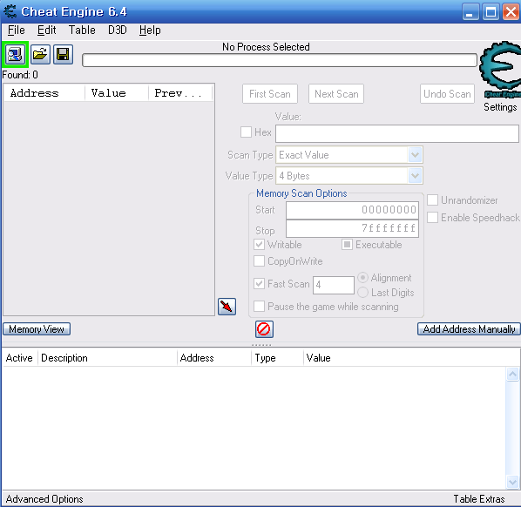Toggle the Hex checkbox
The width and height of the screenshot is (521, 507).
(x=246, y=132)
